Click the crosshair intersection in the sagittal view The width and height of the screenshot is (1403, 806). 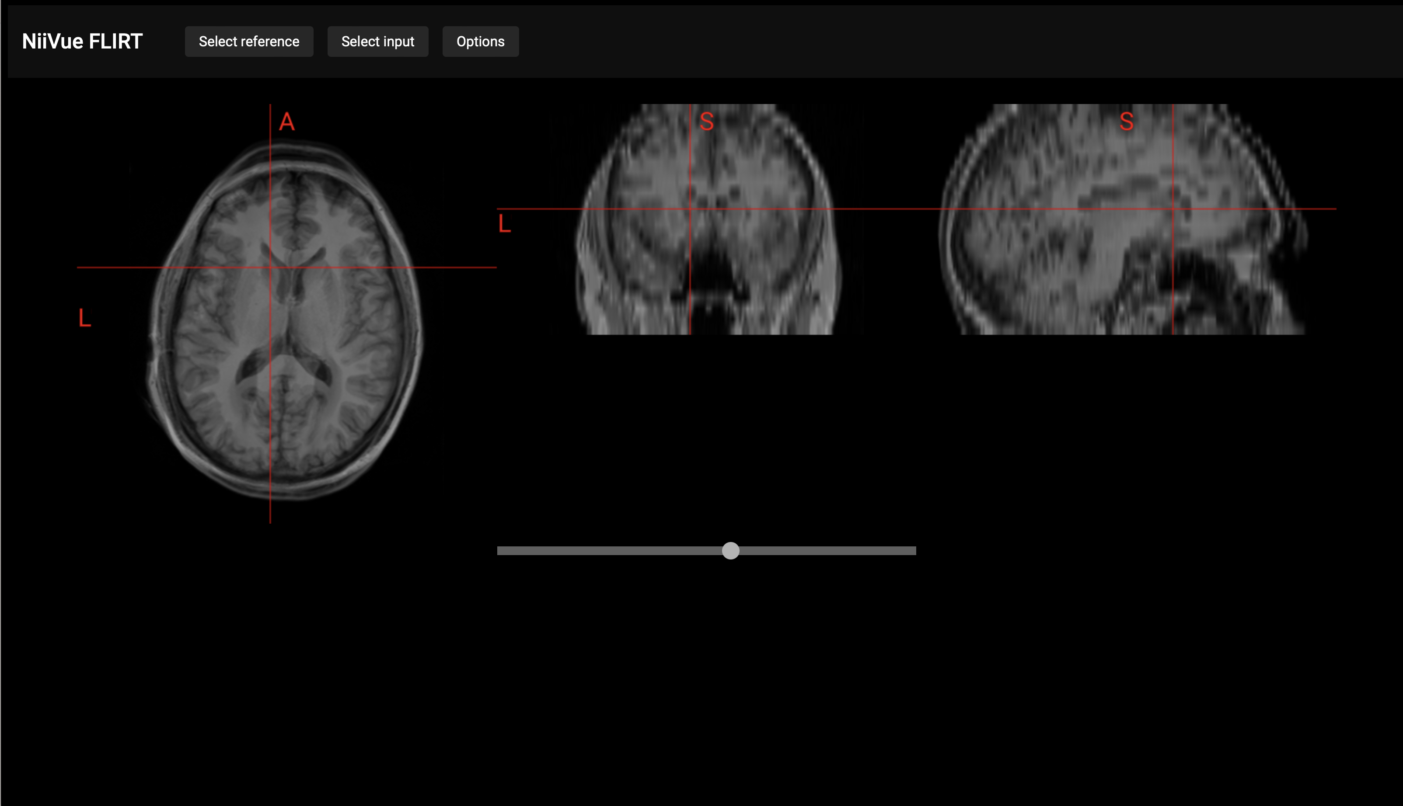click(x=1173, y=208)
